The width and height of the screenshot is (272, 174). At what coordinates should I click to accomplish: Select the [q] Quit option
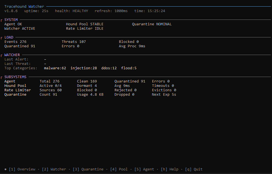194,169
